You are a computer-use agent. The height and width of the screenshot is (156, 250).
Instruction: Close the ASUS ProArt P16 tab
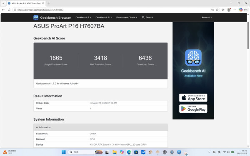(43, 3)
